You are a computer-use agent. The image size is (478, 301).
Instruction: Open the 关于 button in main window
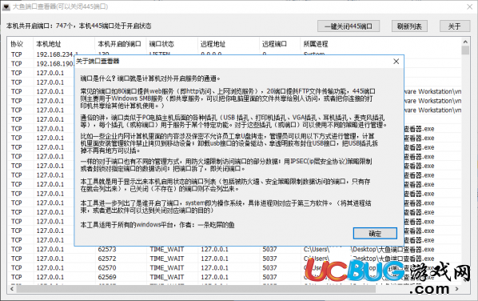click(x=454, y=26)
